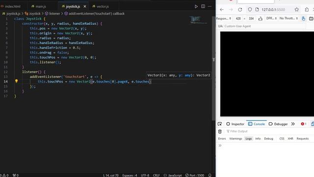
Task: Toggle the Logs filter
Action: point(249,139)
